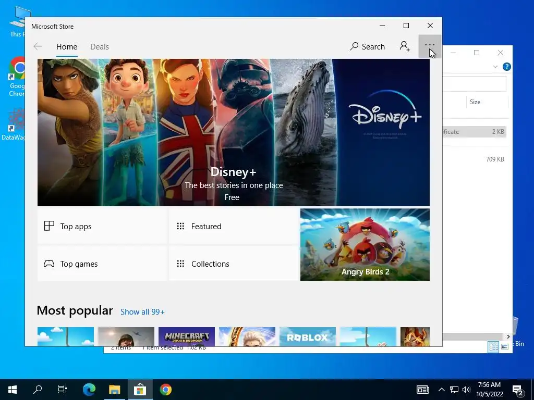Select the DataWag desktop shortcut

(x=13, y=124)
